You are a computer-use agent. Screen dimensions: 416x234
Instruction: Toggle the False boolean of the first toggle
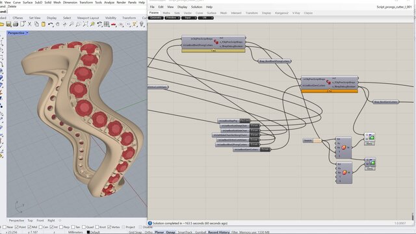[244, 121]
